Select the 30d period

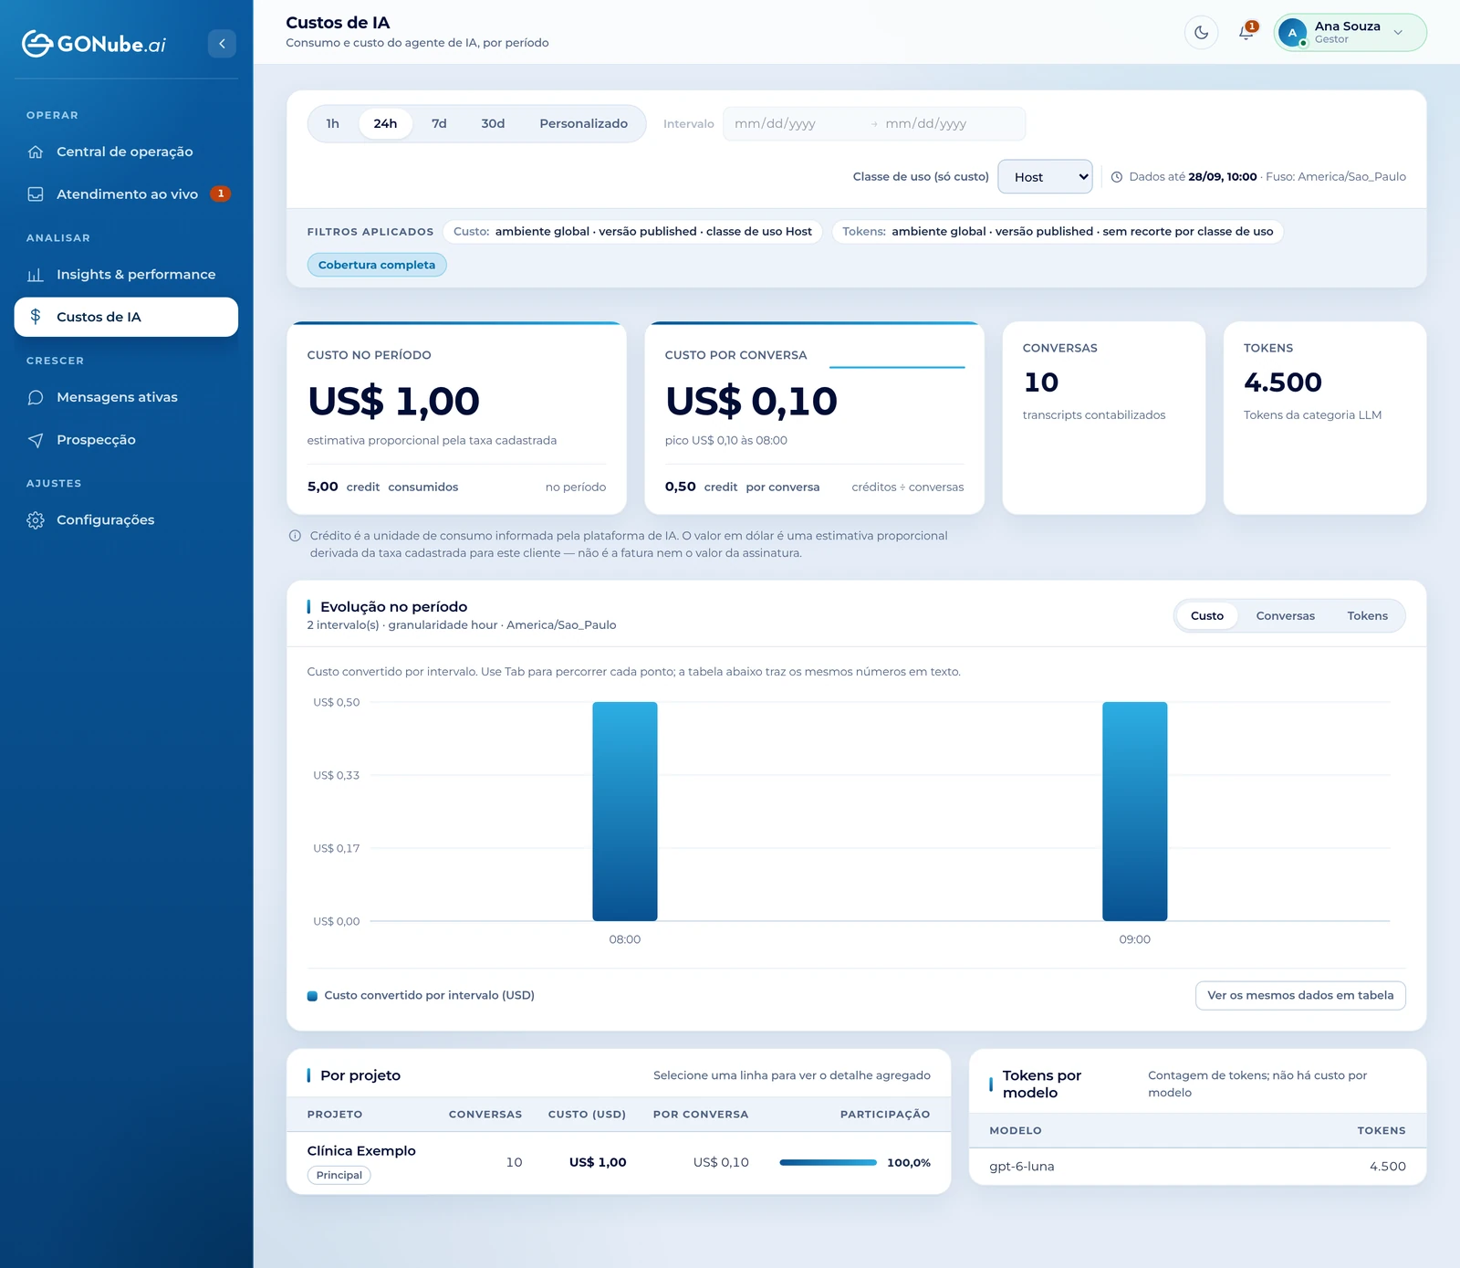coord(493,123)
